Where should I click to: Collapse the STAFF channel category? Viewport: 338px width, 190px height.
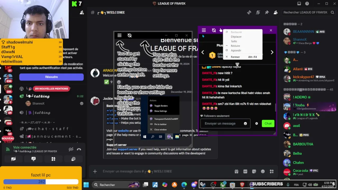pos(37,122)
